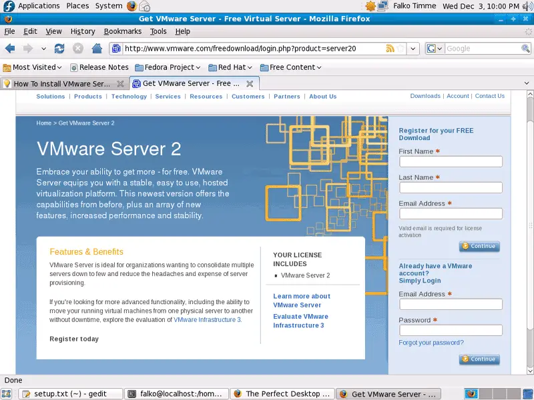Click the registration Email Address field

tap(451, 213)
